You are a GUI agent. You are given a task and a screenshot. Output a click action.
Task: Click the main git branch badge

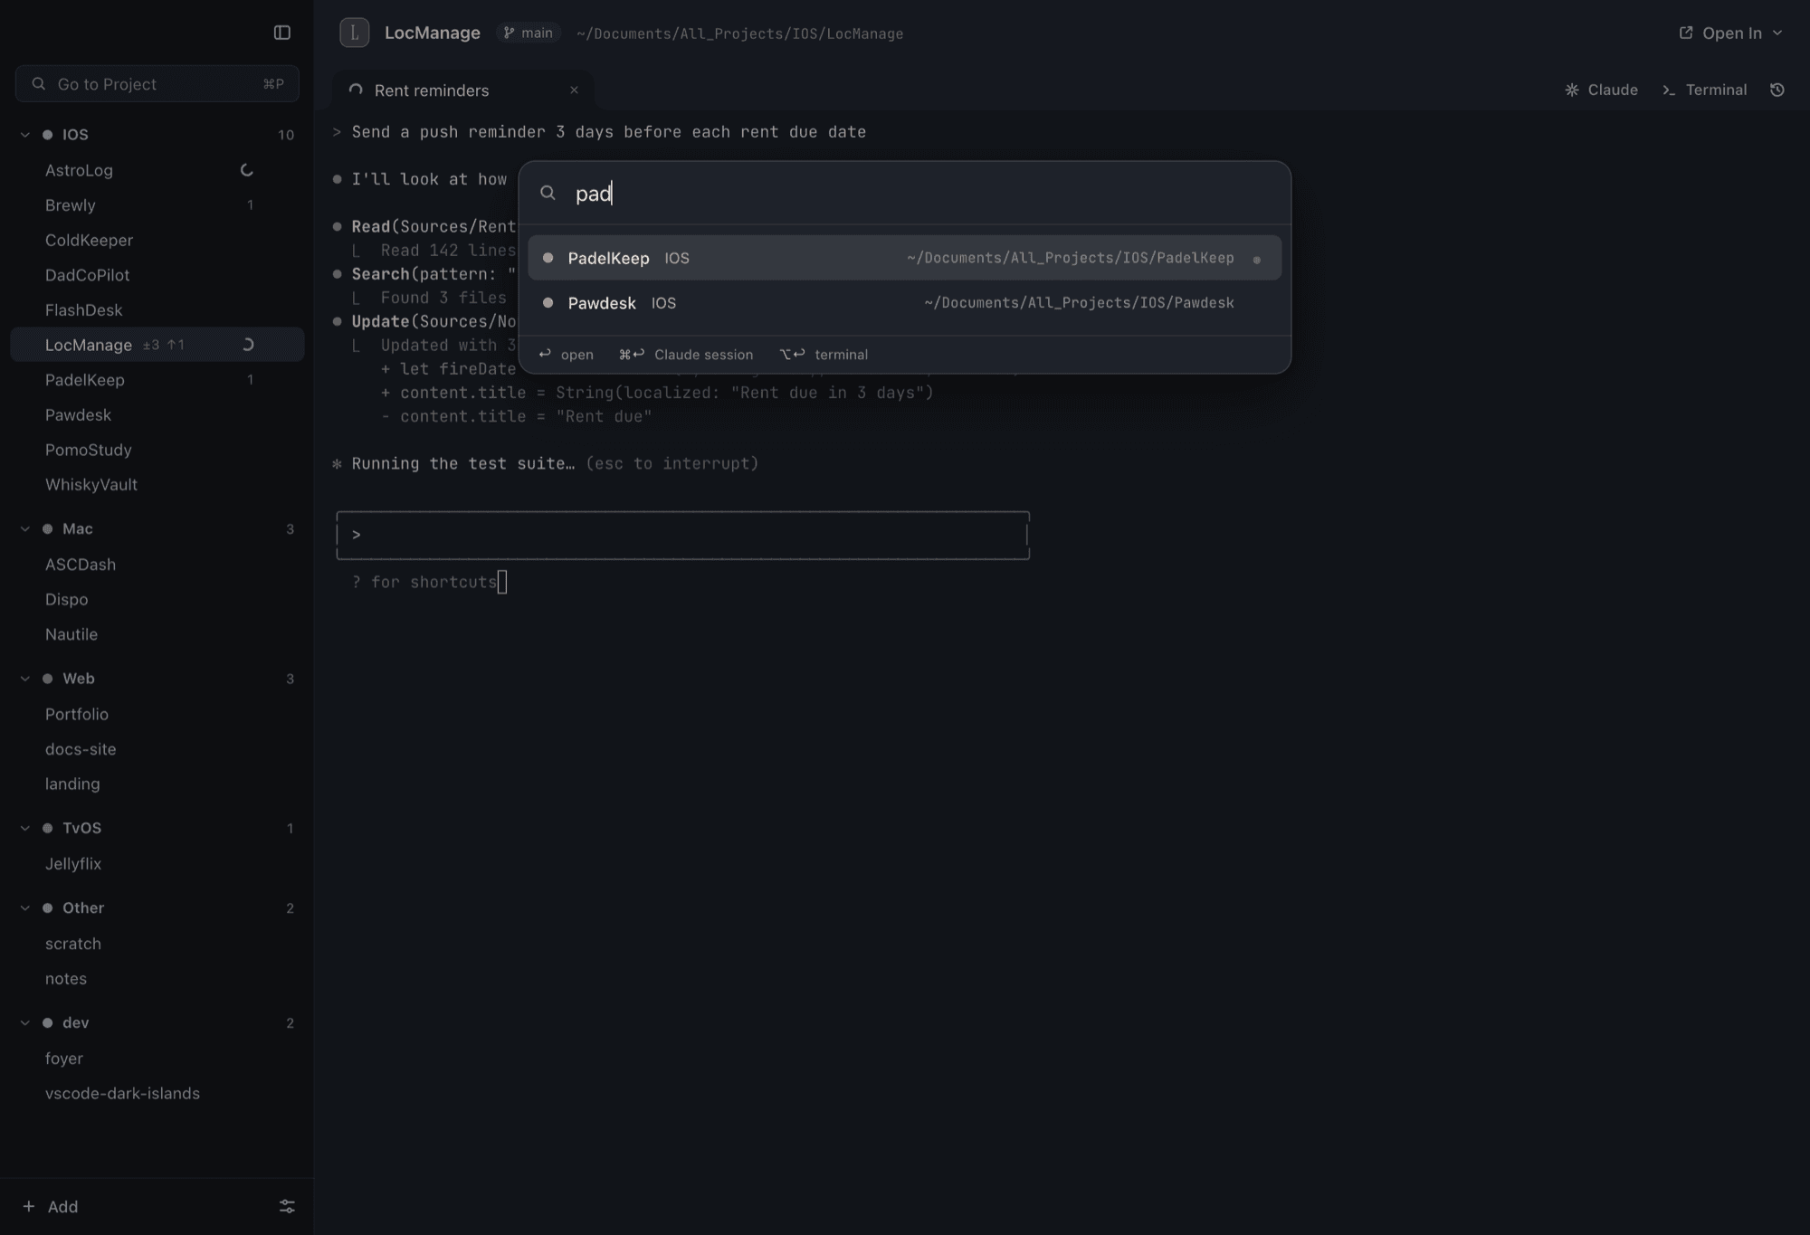pos(529,33)
